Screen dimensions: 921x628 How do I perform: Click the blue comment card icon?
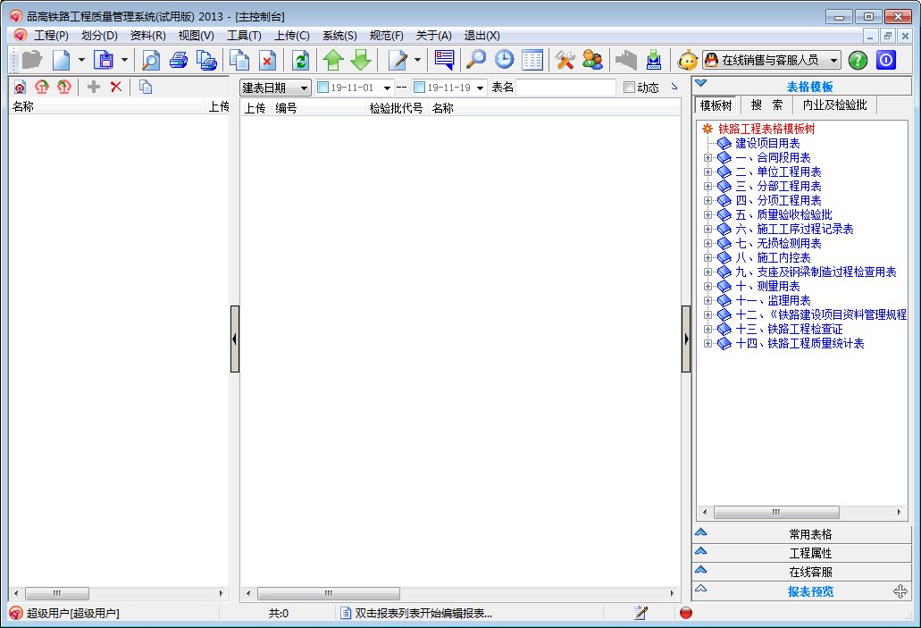[x=444, y=60]
